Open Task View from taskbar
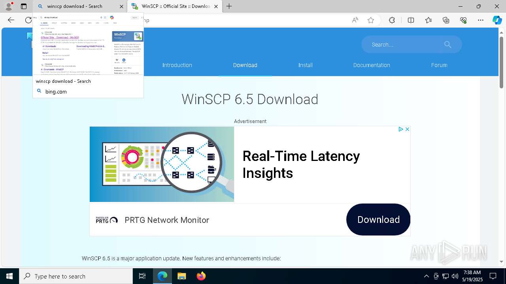 point(142,276)
